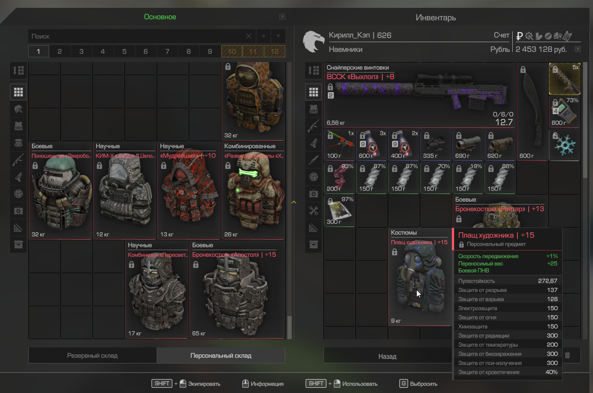
Task: Select the КИМ-Х scientific suit, 12 кг
Action: (125, 190)
